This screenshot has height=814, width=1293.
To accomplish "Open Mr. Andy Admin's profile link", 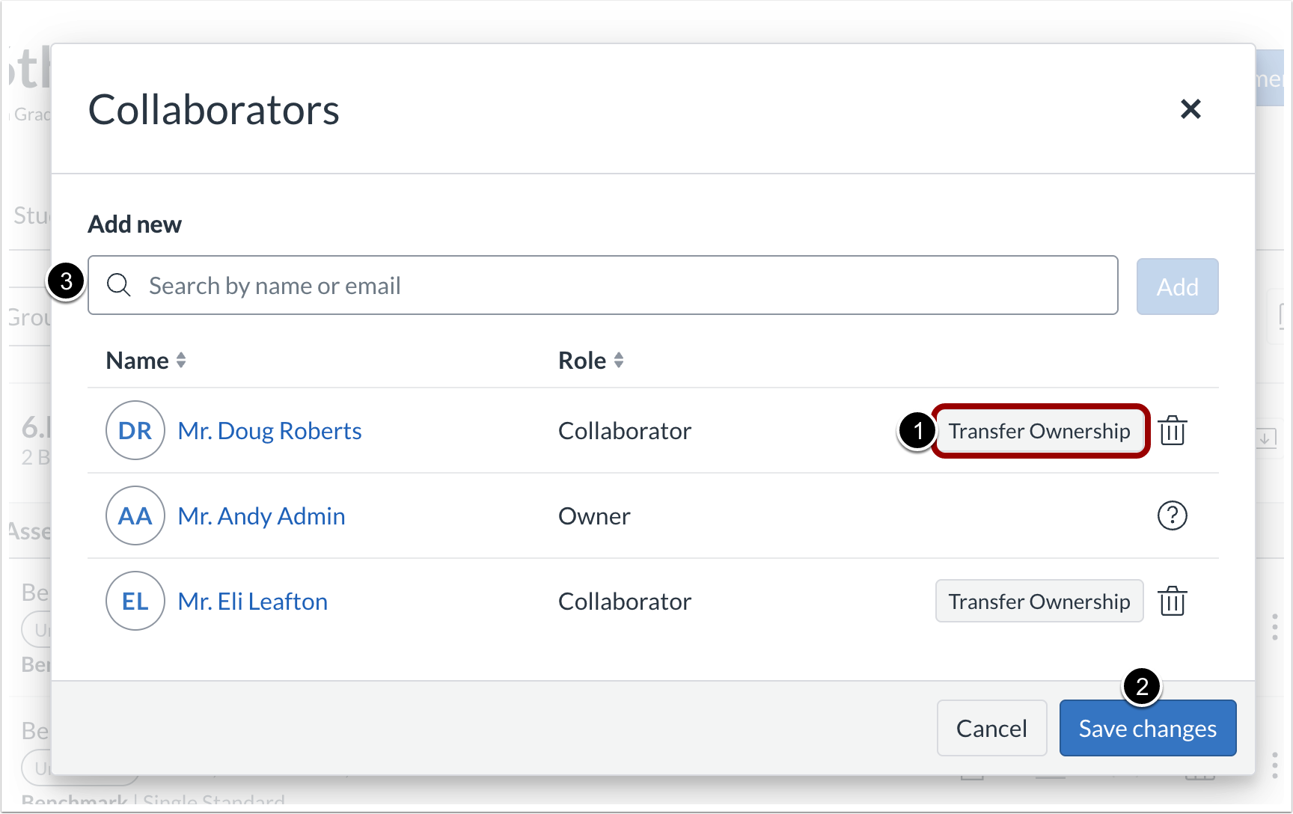I will [261, 515].
